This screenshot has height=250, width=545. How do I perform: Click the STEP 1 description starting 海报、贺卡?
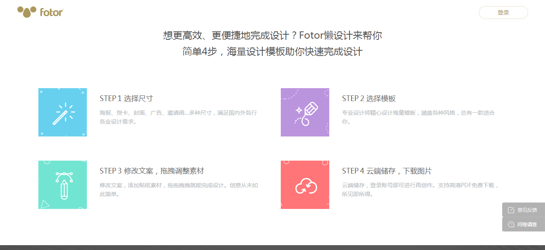coord(178,117)
